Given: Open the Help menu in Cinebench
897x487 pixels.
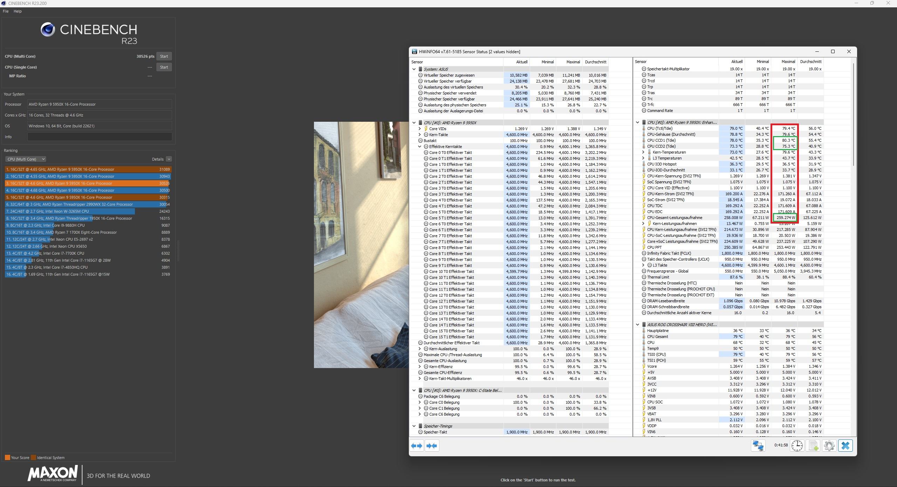Looking at the screenshot, I should click(x=18, y=11).
